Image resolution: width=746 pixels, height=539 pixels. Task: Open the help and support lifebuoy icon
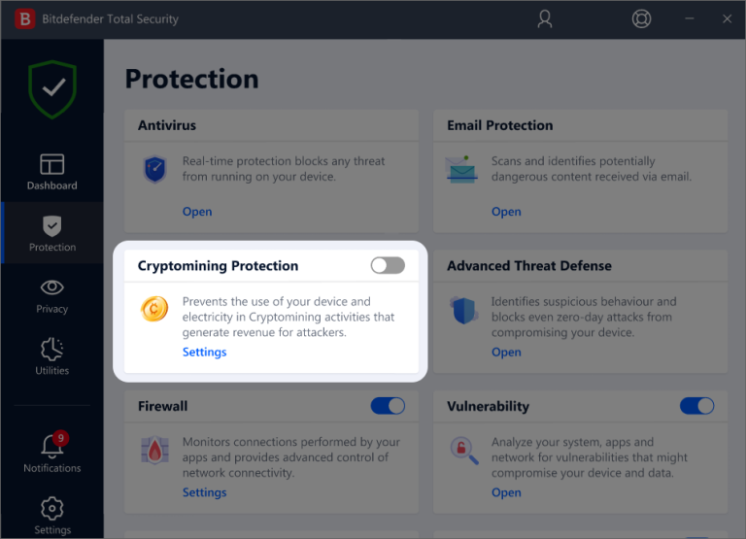tap(641, 18)
